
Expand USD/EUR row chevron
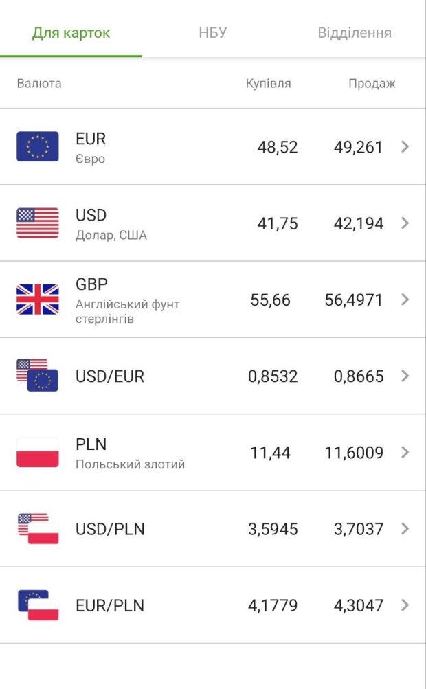405,376
